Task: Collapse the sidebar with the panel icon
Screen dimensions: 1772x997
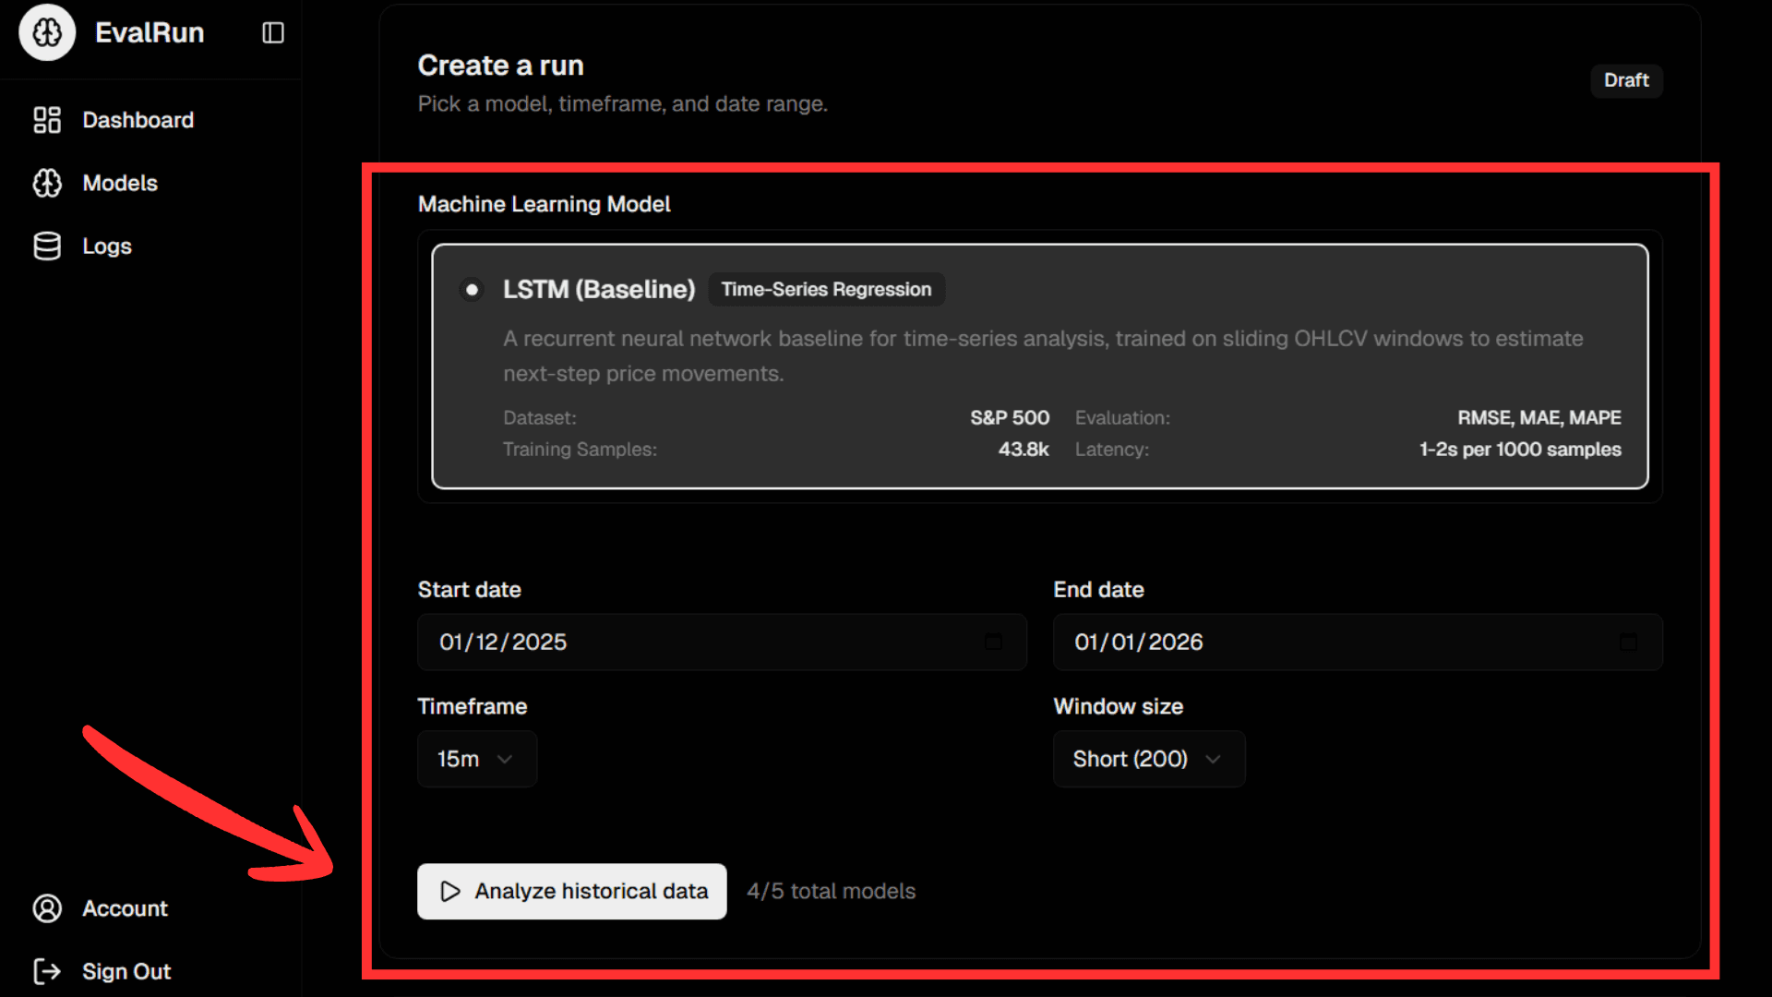Action: (273, 33)
